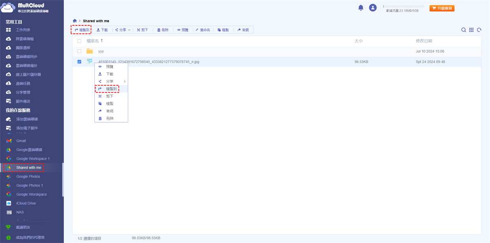490x243 pixels.
Task: Click 成為我們的代理商 at sidebar bottom
Action: pos(30,237)
